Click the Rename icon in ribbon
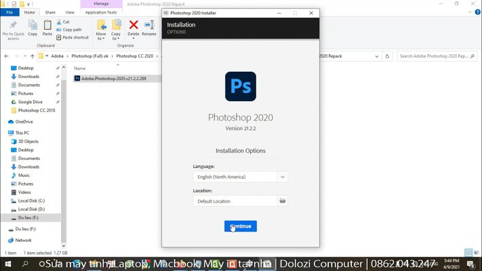482x271 pixels. pyautogui.click(x=149, y=28)
